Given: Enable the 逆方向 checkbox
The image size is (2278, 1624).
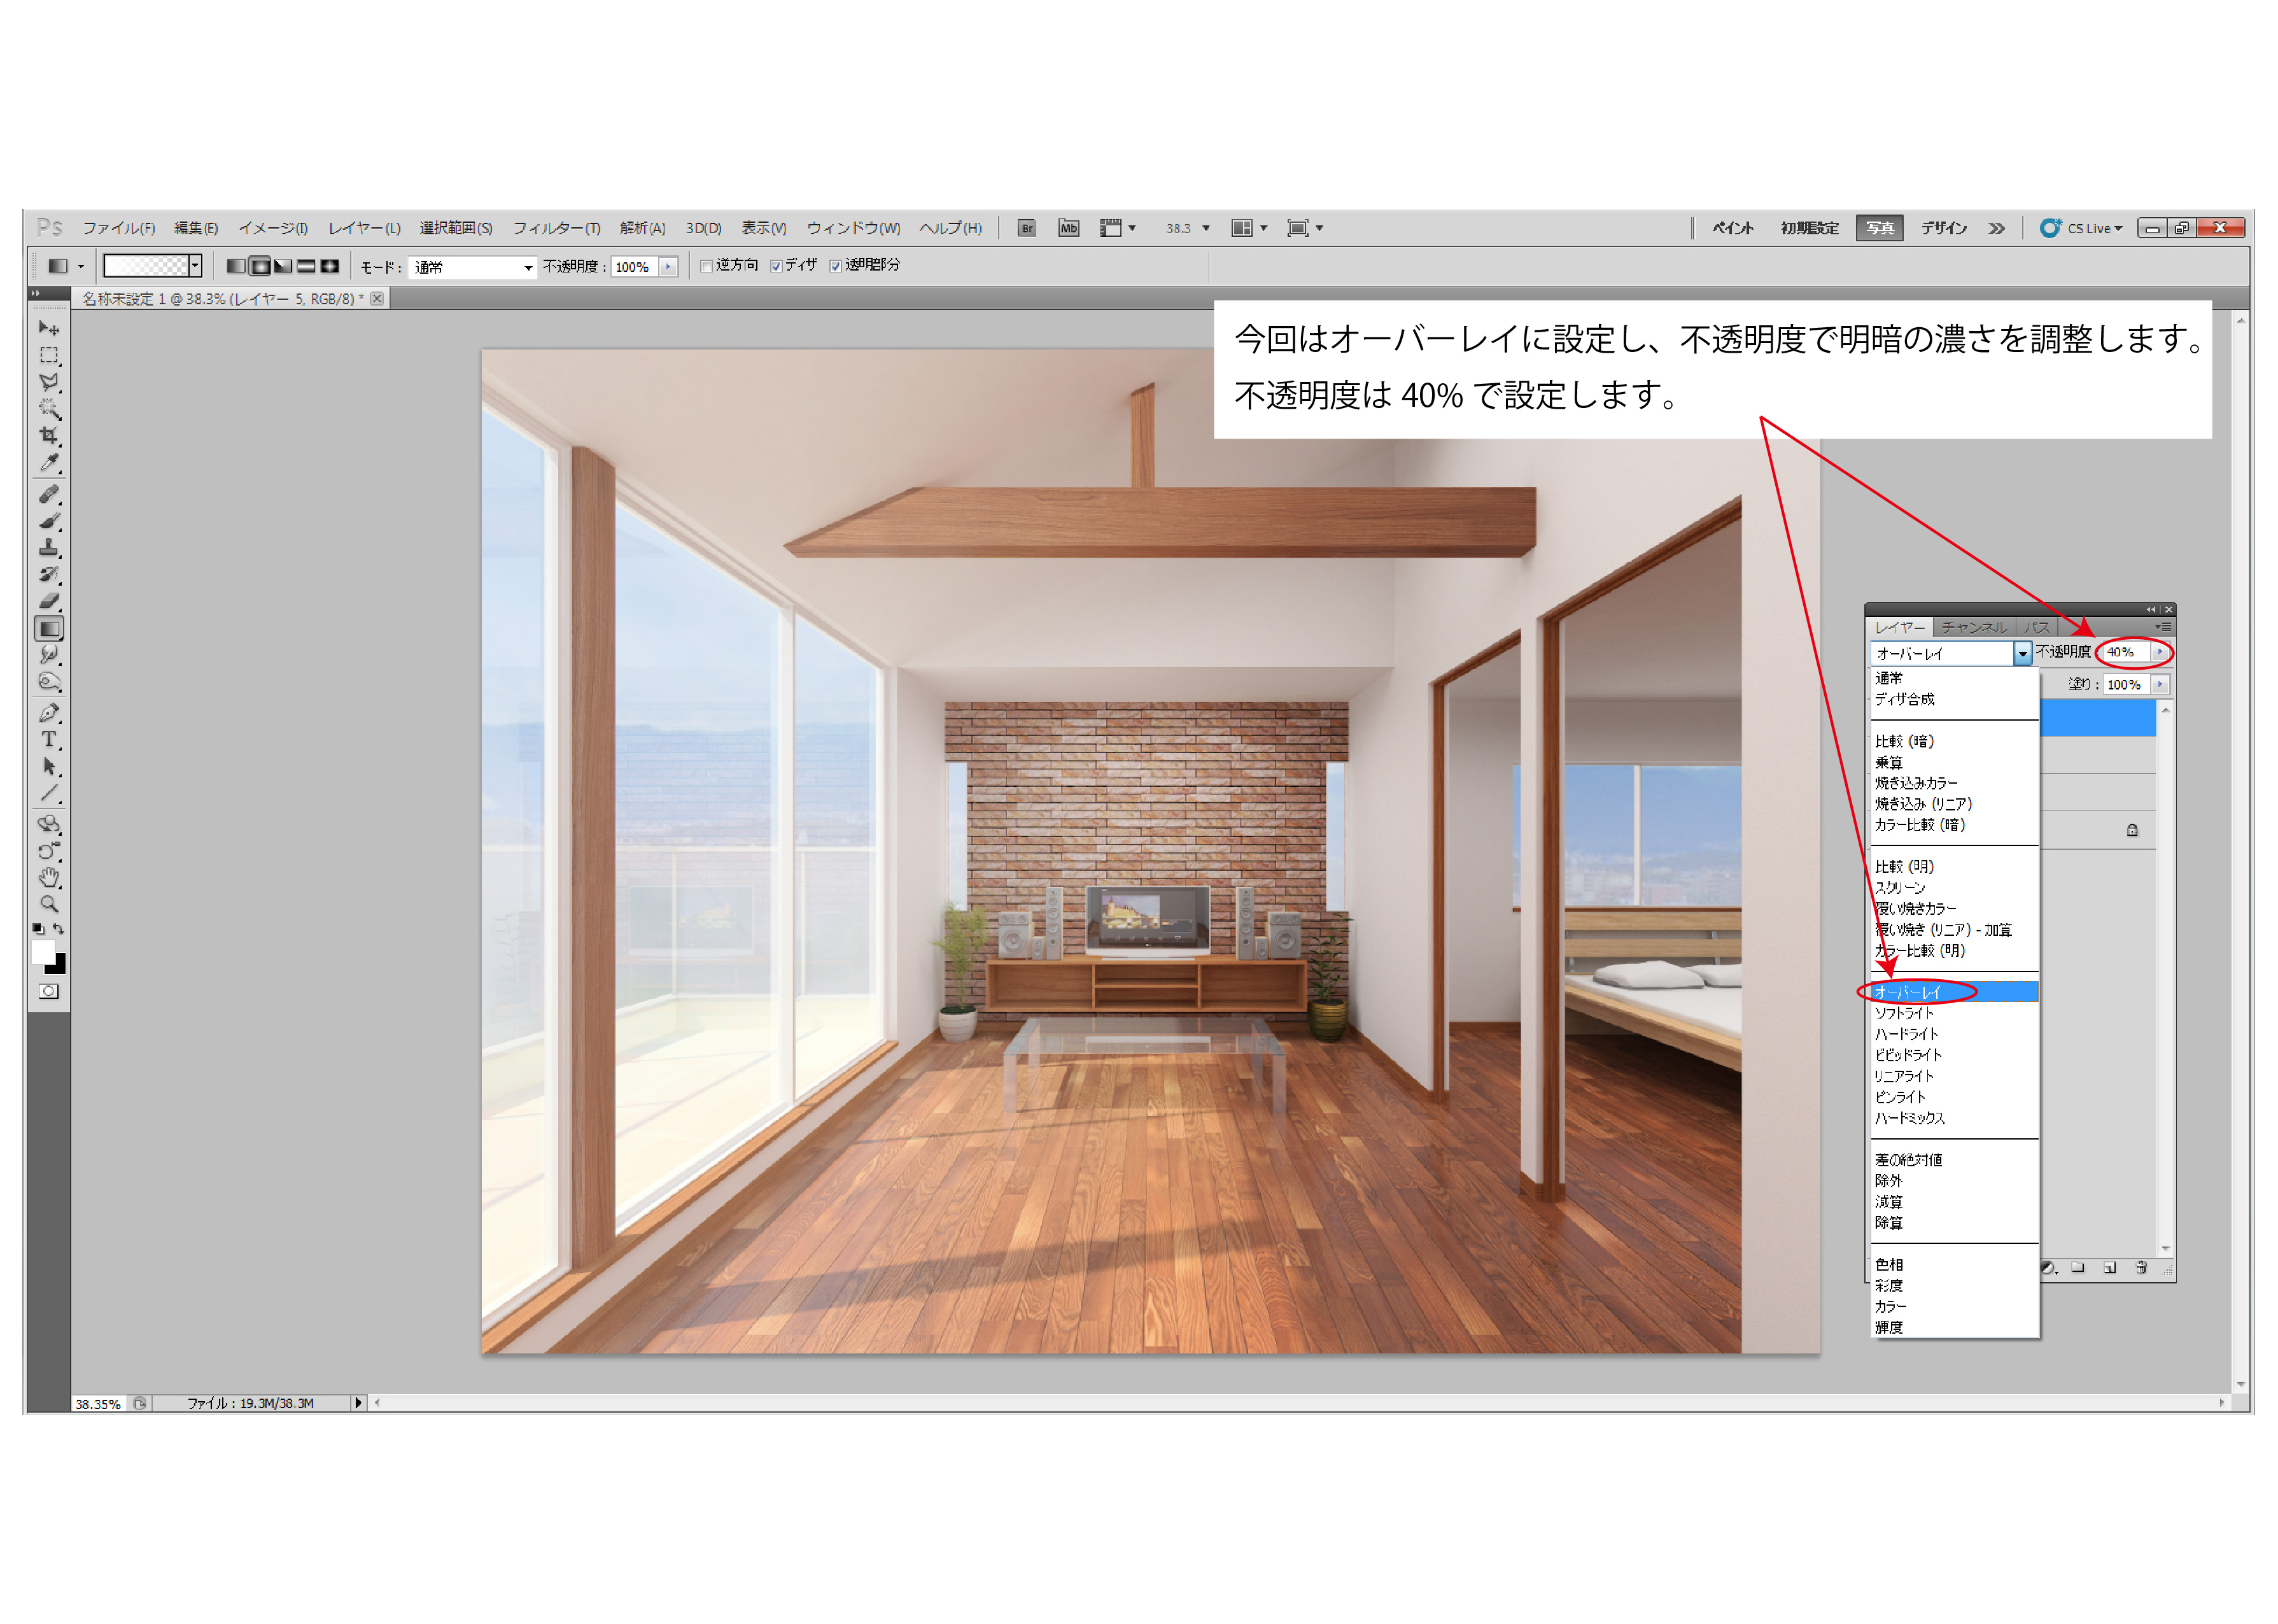Looking at the screenshot, I should pyautogui.click(x=707, y=266).
